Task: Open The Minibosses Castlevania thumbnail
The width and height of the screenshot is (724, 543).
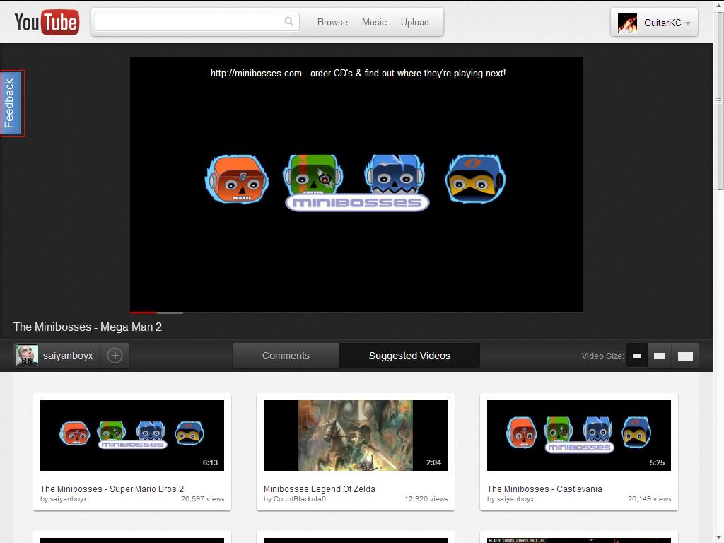Action: coord(579,436)
